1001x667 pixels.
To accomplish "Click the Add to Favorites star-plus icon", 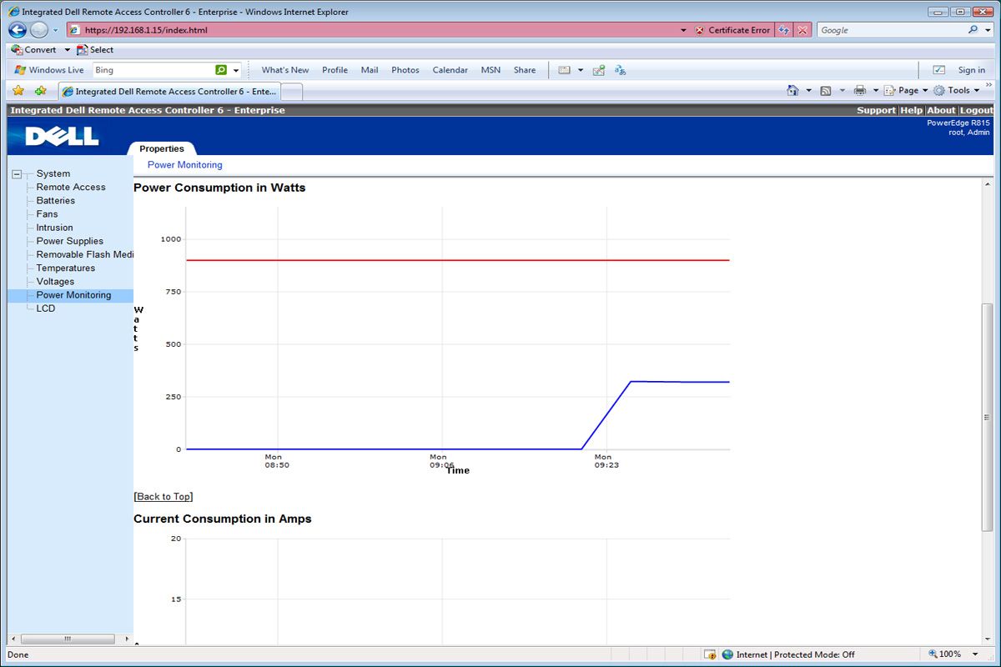I will pyautogui.click(x=40, y=90).
